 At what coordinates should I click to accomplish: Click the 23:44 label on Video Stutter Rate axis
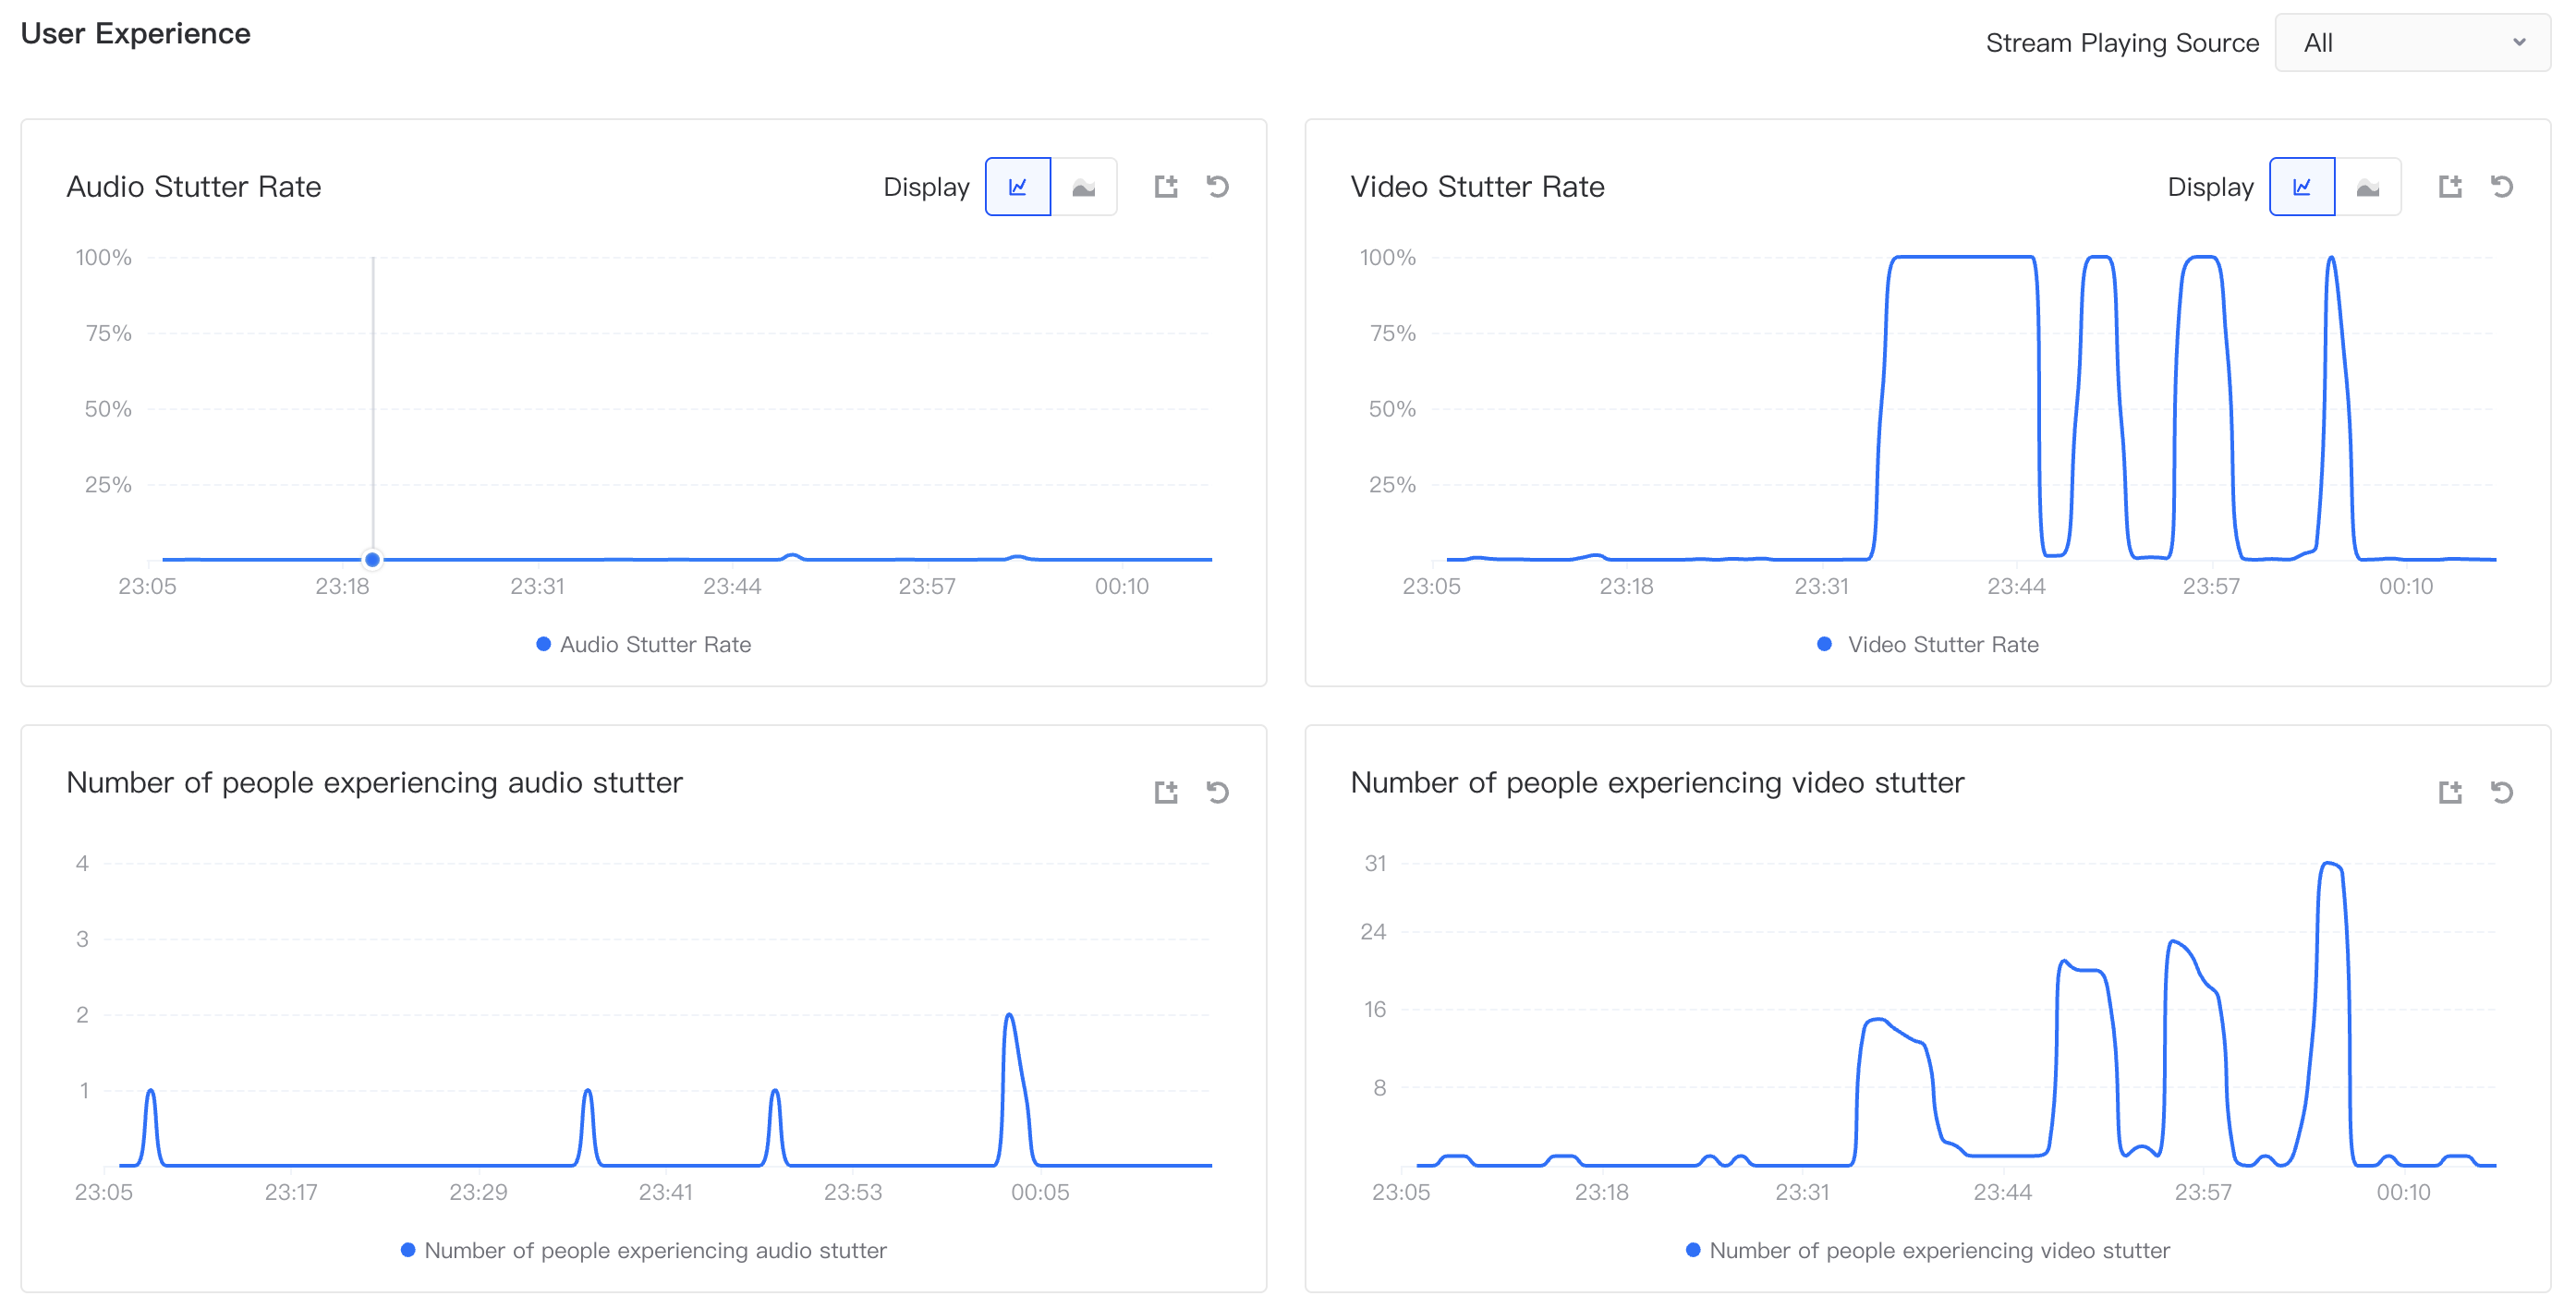pos(2016,587)
